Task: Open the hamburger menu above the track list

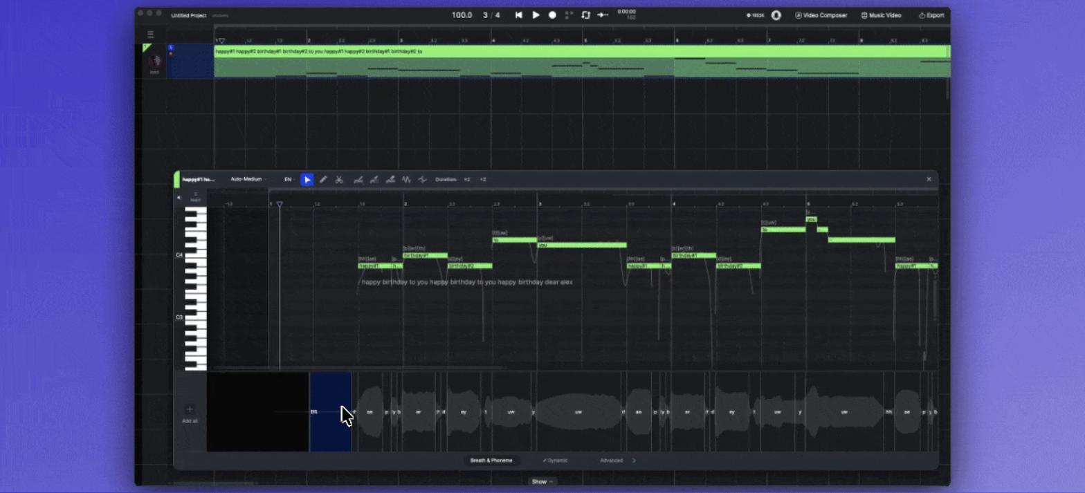Action: point(150,35)
